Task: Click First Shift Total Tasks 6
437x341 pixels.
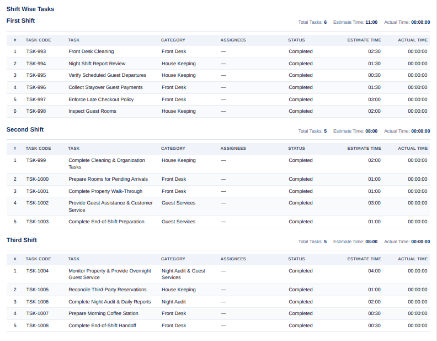Action: [x=312, y=22]
